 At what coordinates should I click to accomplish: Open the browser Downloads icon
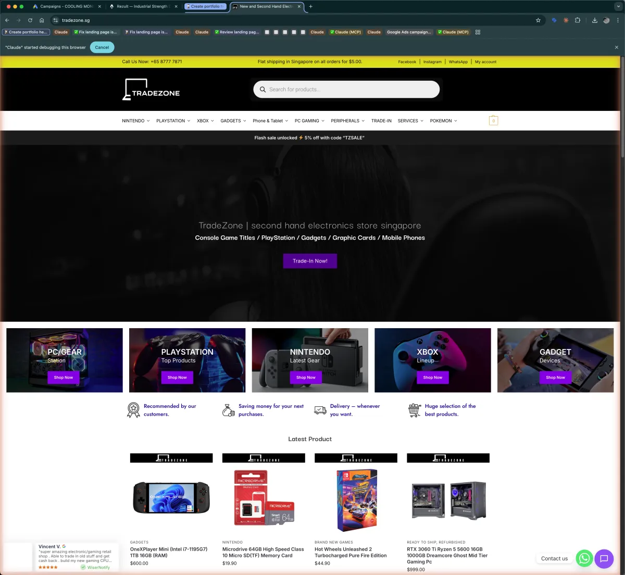[x=595, y=20]
